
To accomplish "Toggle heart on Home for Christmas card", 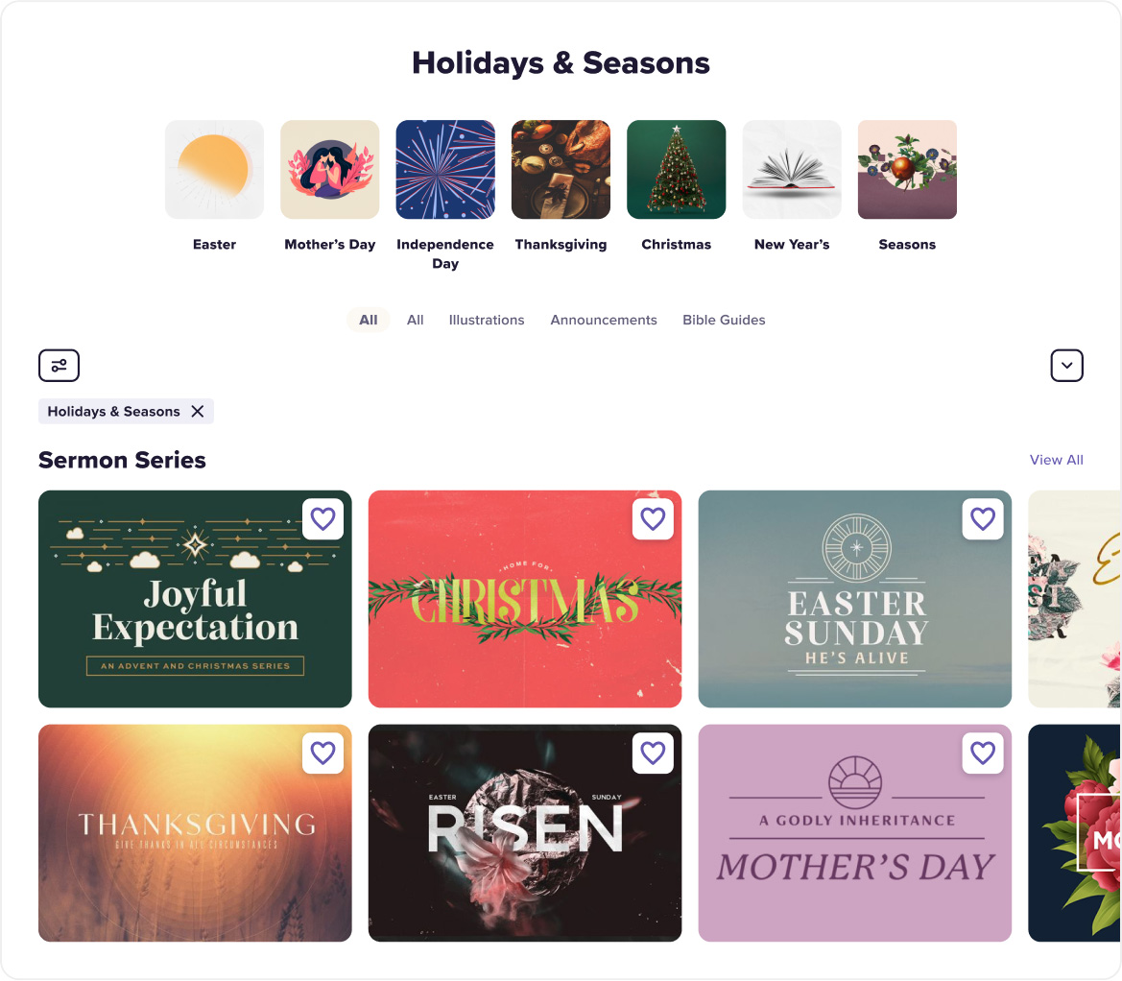I will (653, 519).
